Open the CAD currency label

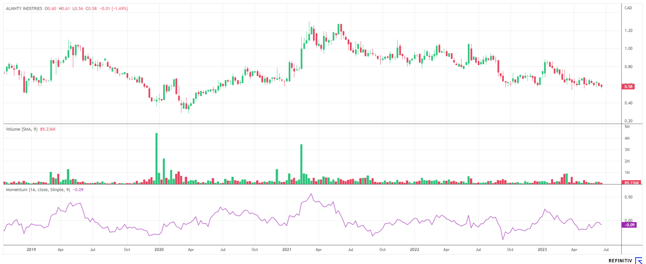coord(628,8)
